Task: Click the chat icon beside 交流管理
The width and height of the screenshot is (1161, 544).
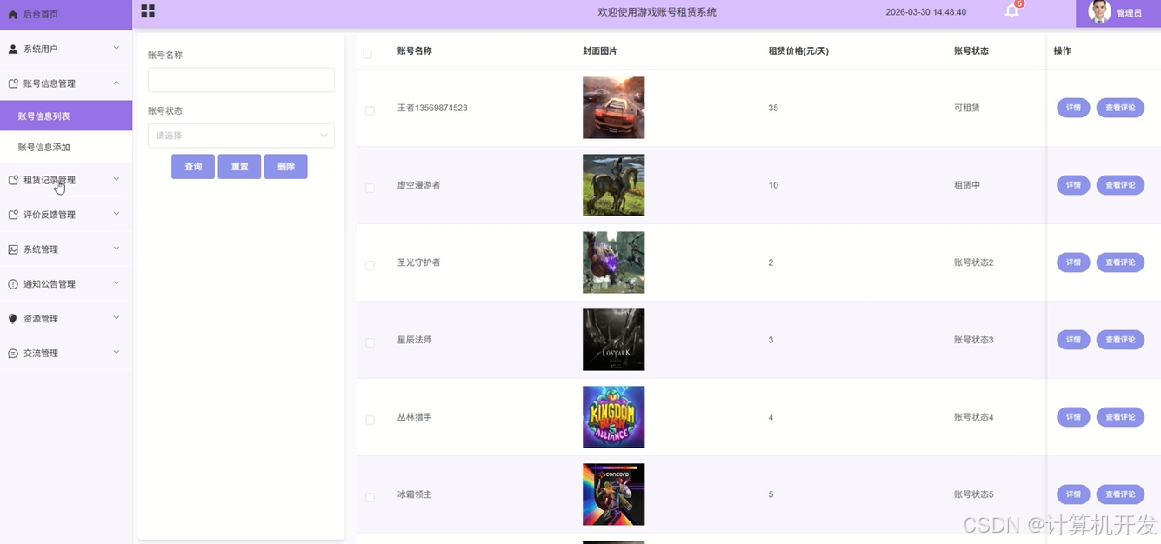Action: [13, 354]
